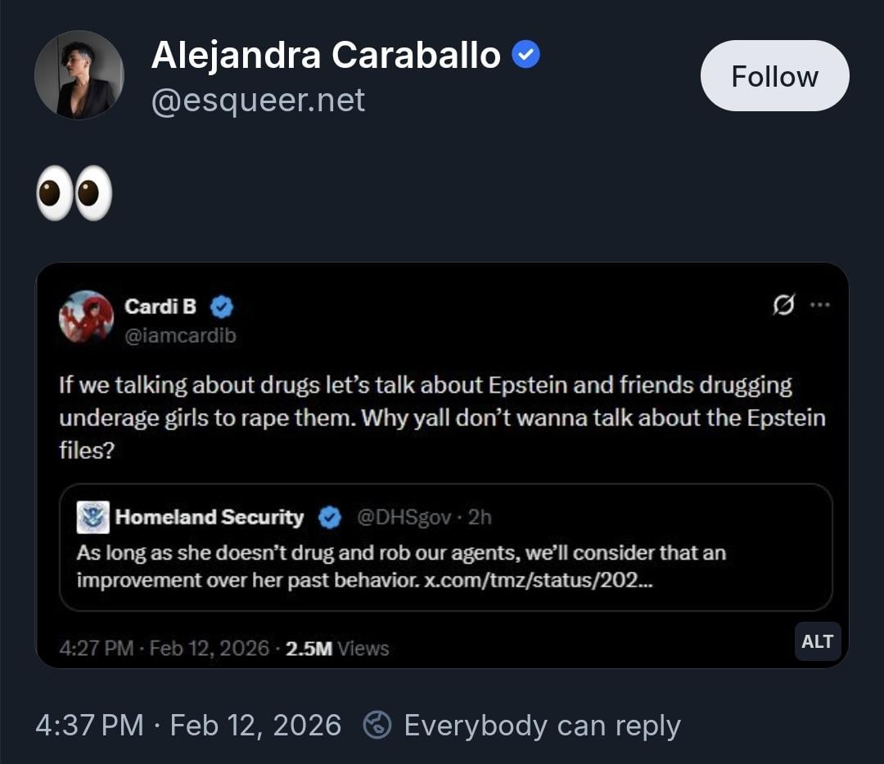Click the Alejandra Caraballo display name
Image resolution: width=884 pixels, height=764 pixels.
(x=326, y=56)
